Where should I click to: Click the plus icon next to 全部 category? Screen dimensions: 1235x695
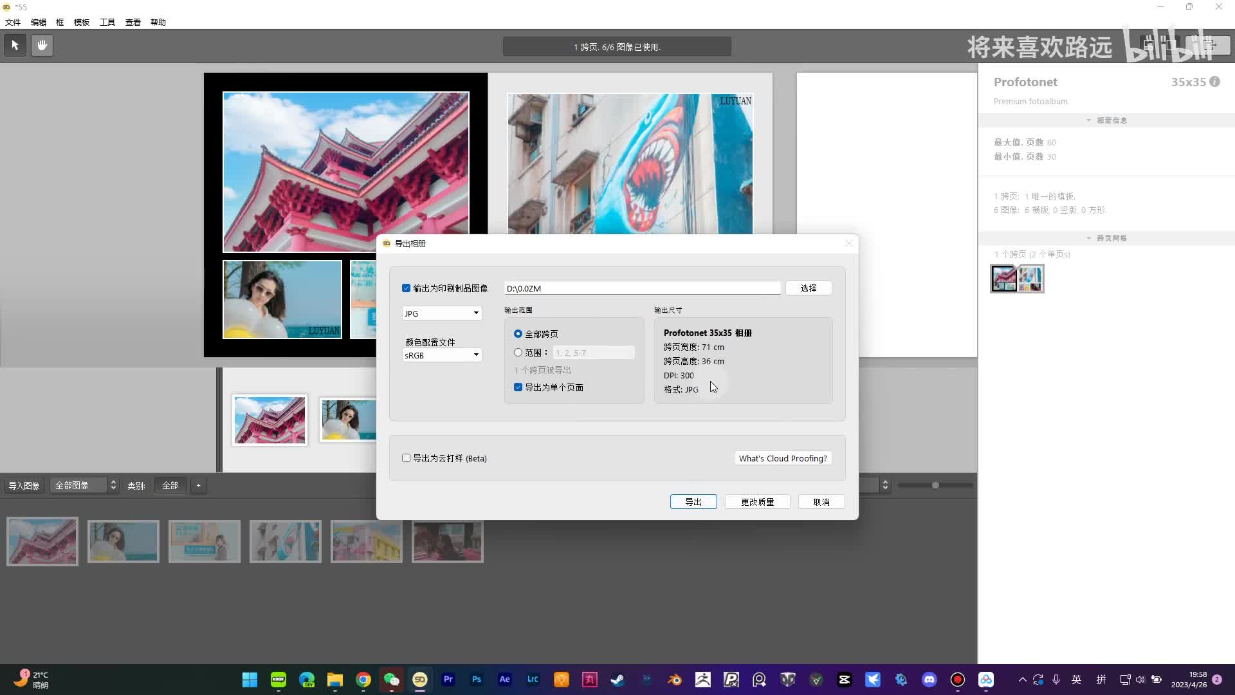(198, 486)
